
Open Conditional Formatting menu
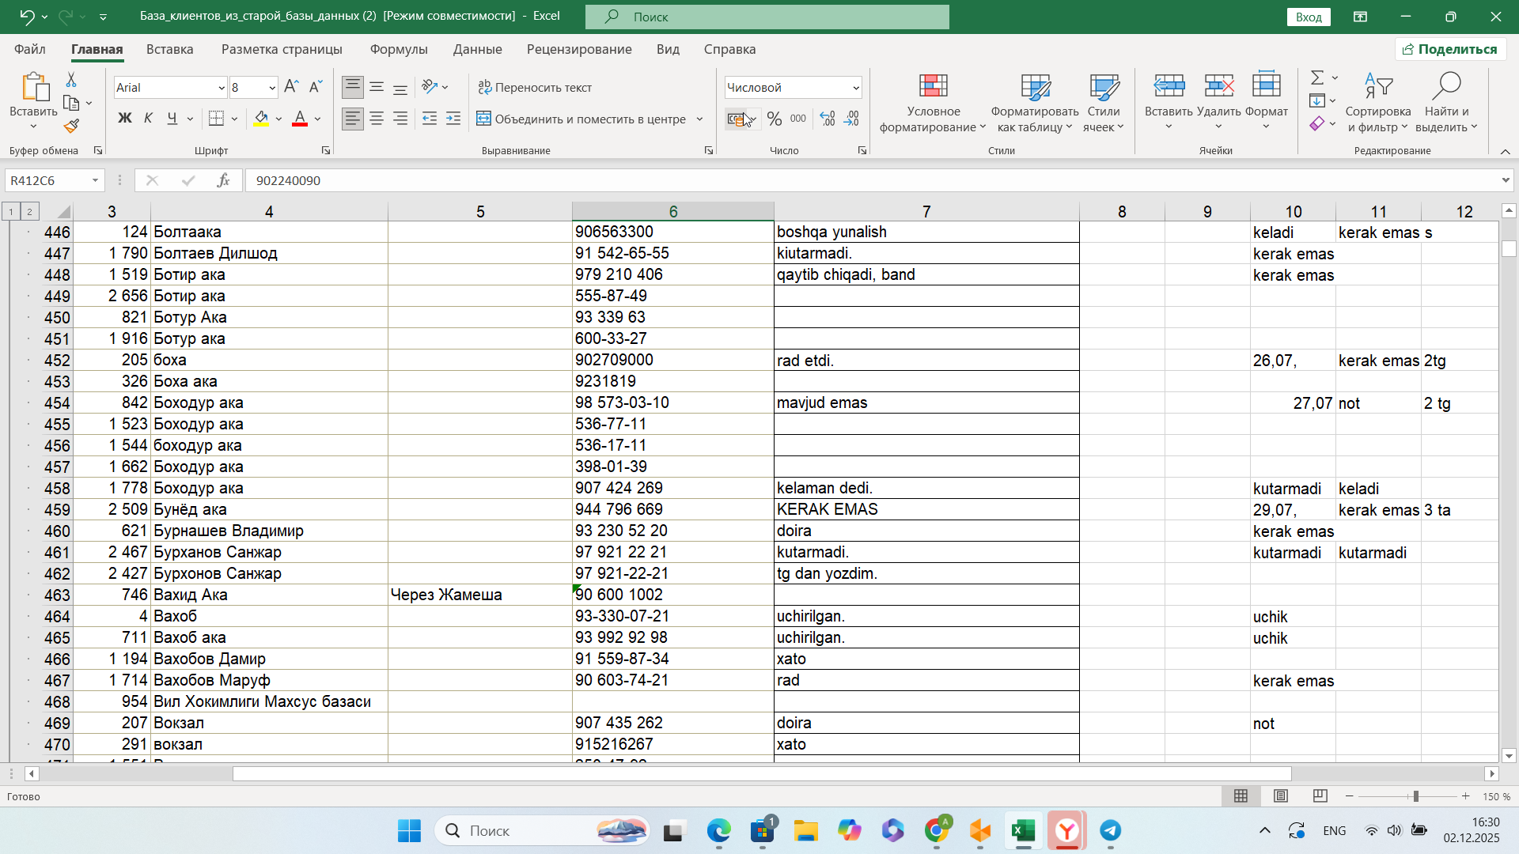coord(933,104)
